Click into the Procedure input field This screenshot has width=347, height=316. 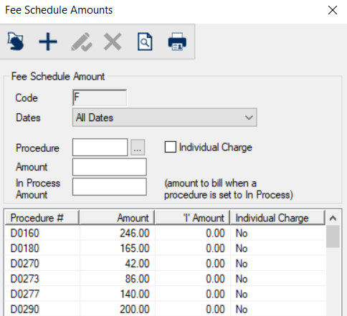[x=100, y=147]
